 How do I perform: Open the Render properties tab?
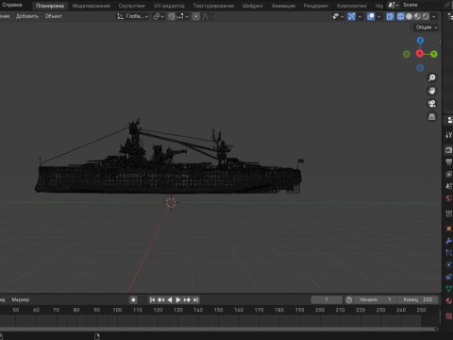click(449, 150)
